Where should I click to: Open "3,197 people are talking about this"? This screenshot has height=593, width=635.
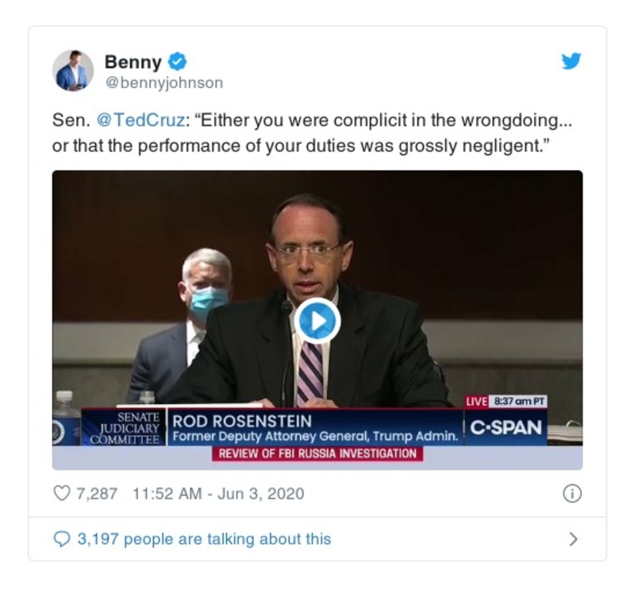204,539
